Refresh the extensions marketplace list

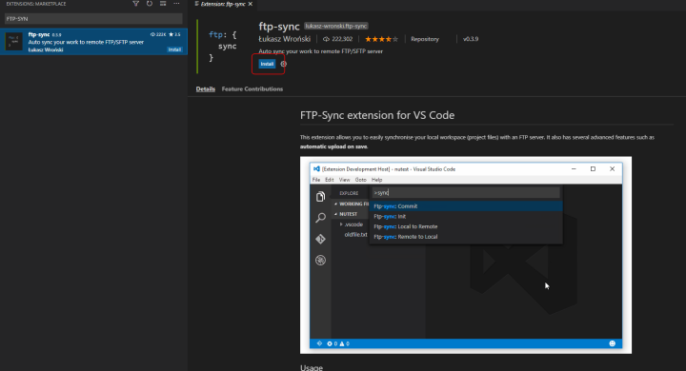click(150, 4)
